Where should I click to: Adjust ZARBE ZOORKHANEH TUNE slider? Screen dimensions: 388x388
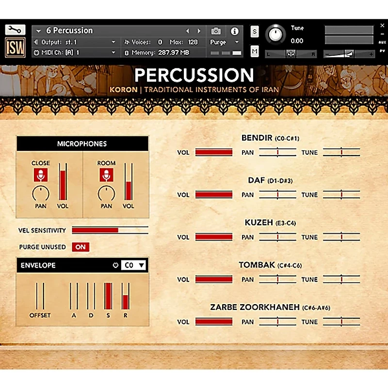[x=341, y=322]
